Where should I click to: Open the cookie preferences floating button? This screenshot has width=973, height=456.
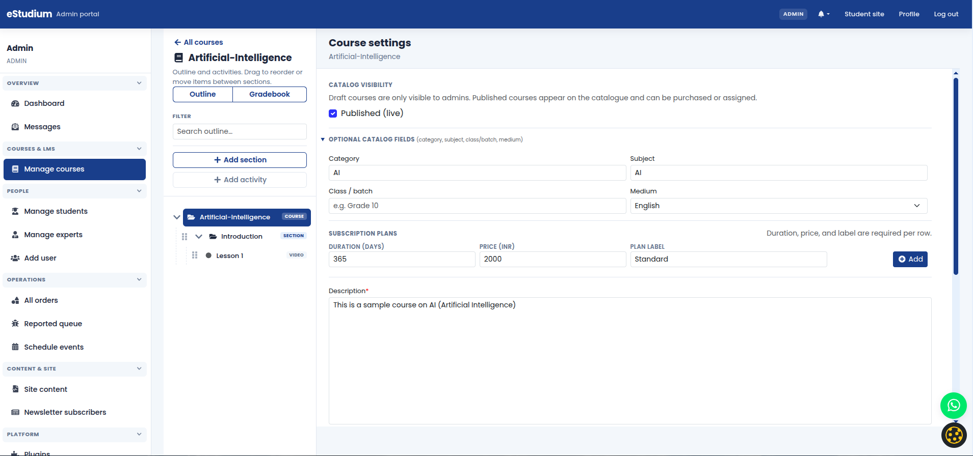[954, 435]
